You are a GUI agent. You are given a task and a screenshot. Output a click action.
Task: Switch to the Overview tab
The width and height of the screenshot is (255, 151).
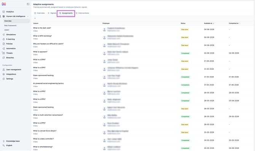pos(39,13)
